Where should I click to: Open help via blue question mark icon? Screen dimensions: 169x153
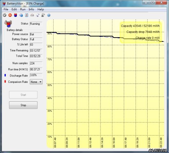(49, 15)
